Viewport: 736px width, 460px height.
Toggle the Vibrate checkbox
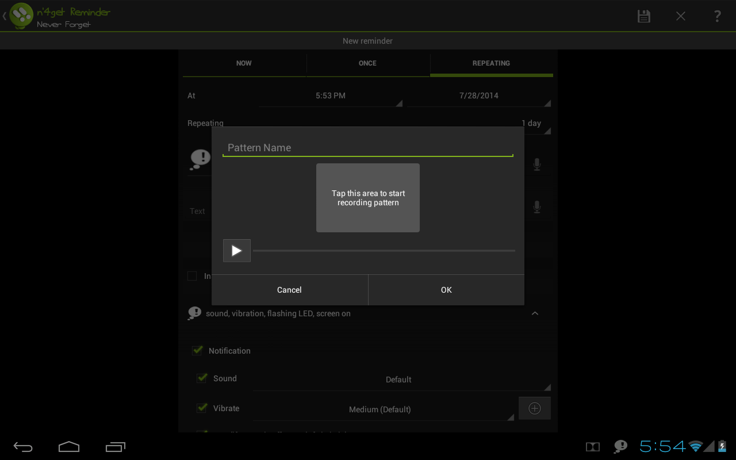tap(202, 408)
